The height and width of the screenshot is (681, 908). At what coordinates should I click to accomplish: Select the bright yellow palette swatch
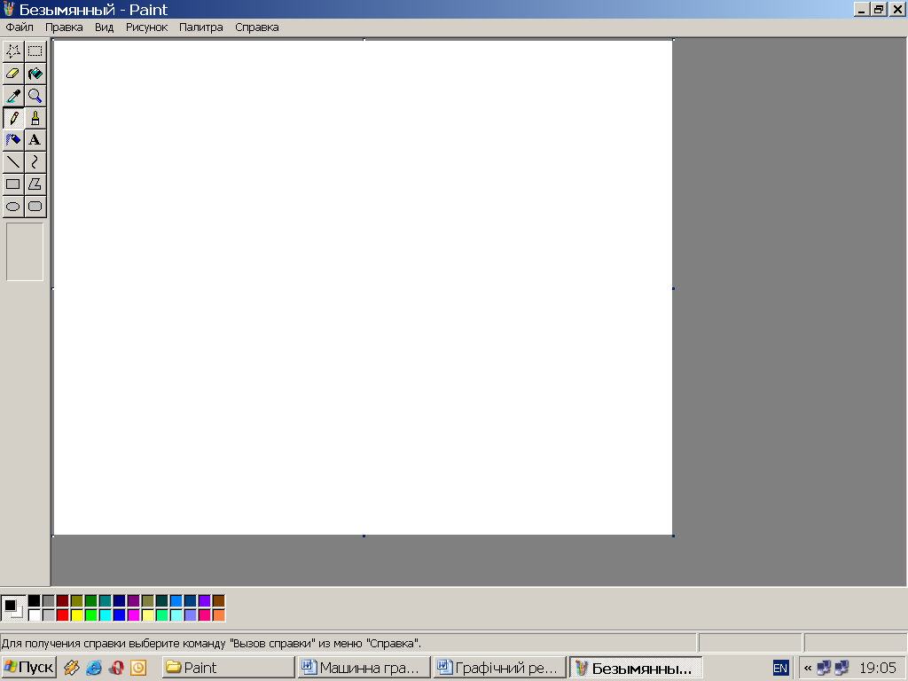click(x=77, y=615)
